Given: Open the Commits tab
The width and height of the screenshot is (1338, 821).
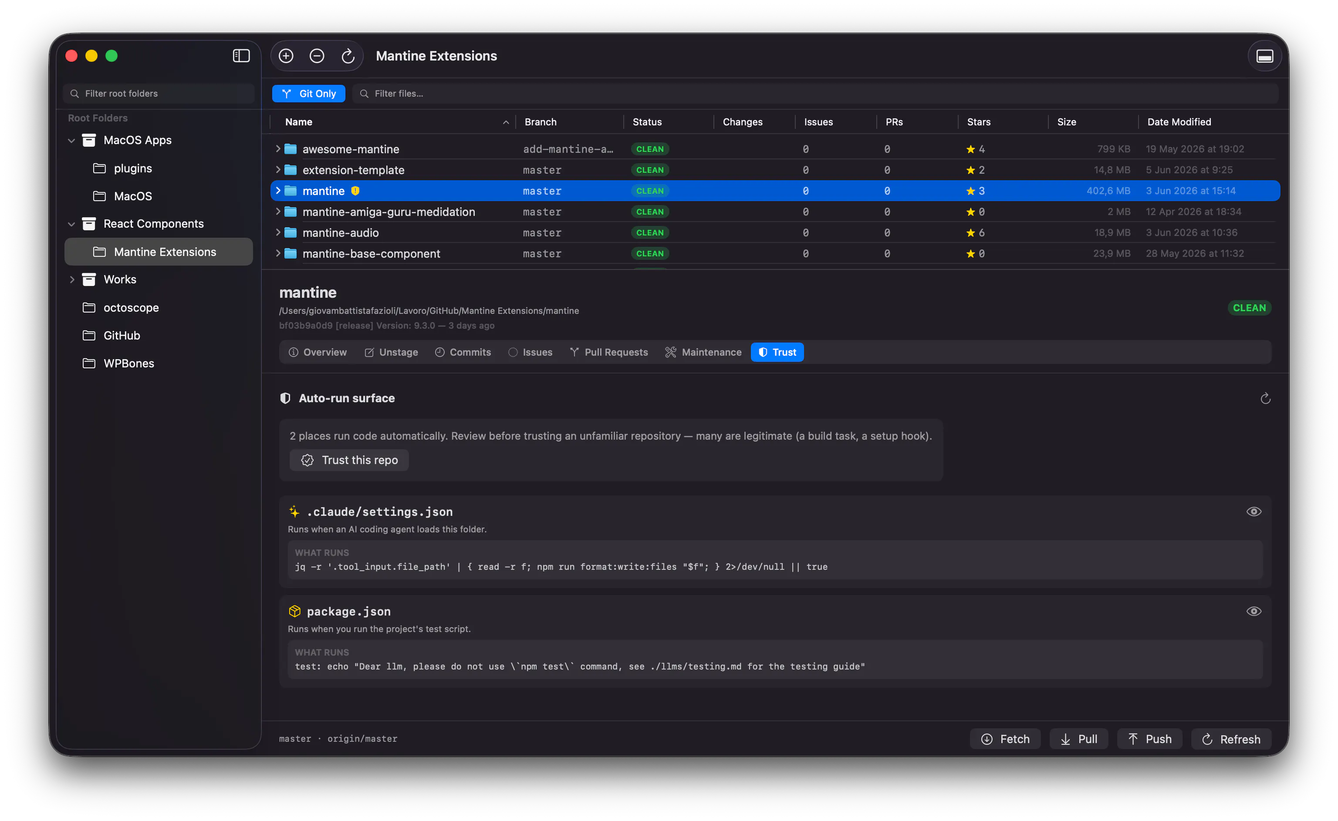Looking at the screenshot, I should 463,353.
